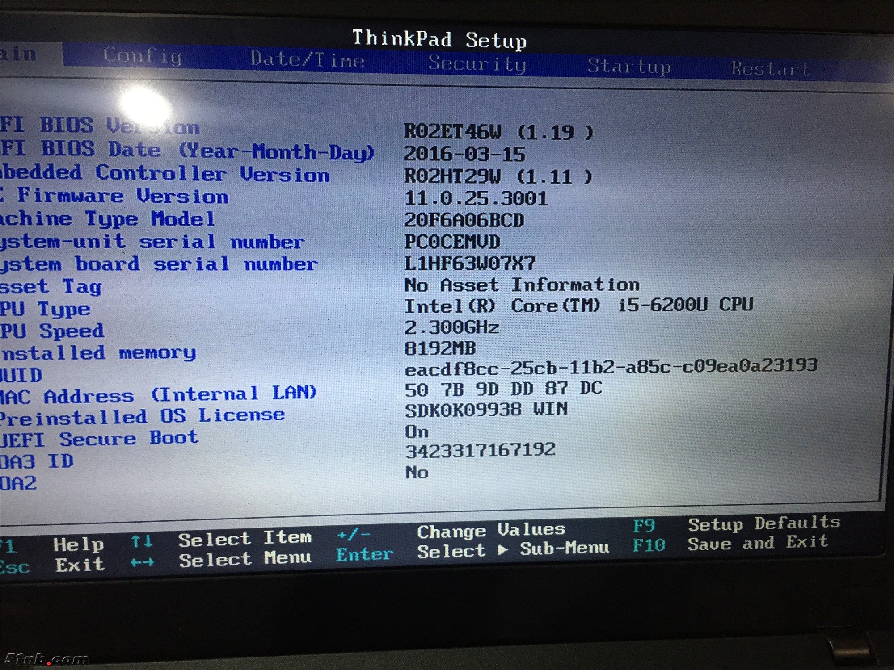
Task: Click the UUID value string
Action: (611, 367)
